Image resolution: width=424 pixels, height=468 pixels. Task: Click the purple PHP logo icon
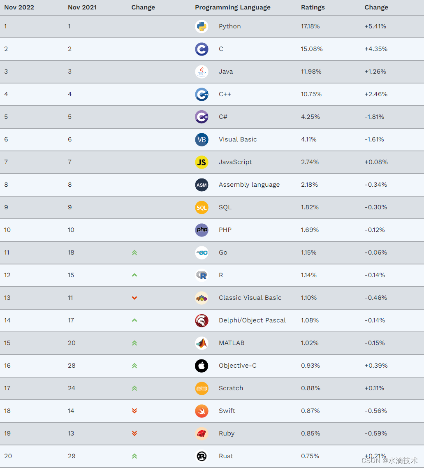(x=202, y=230)
